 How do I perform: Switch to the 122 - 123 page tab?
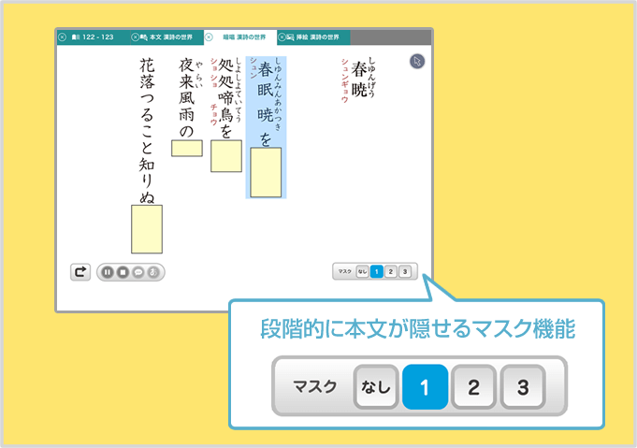point(94,37)
